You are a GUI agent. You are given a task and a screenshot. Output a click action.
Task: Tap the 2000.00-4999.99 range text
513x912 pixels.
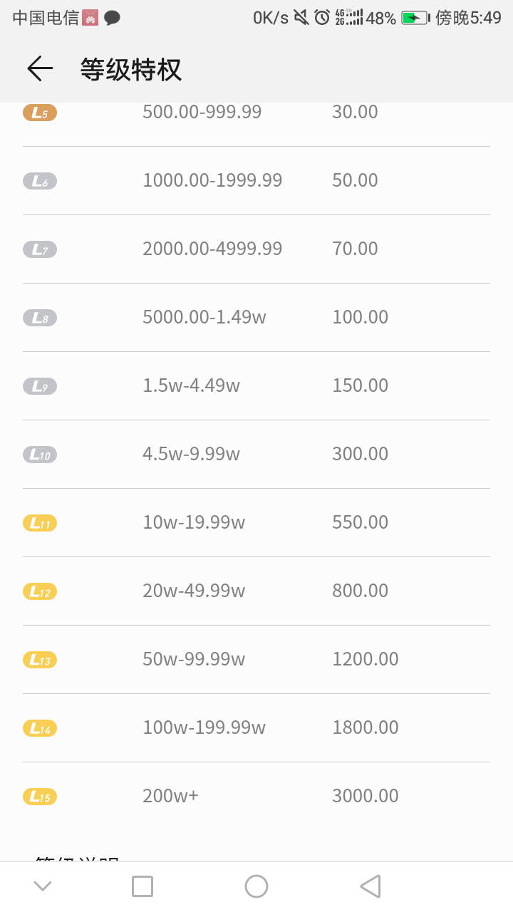tap(212, 249)
